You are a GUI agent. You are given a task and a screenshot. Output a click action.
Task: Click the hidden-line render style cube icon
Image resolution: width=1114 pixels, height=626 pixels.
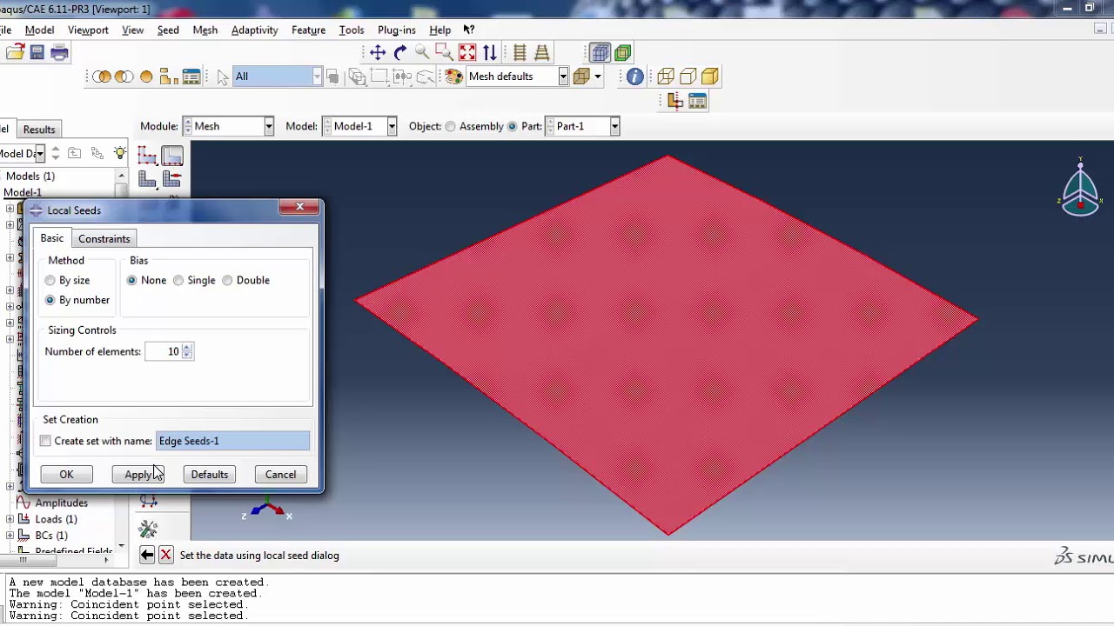(x=688, y=77)
